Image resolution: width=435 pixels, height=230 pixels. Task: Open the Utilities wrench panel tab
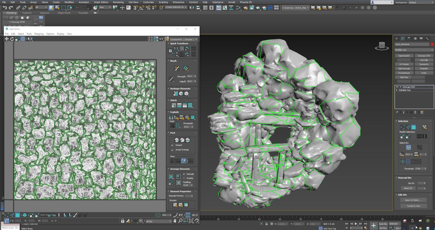(x=427, y=39)
